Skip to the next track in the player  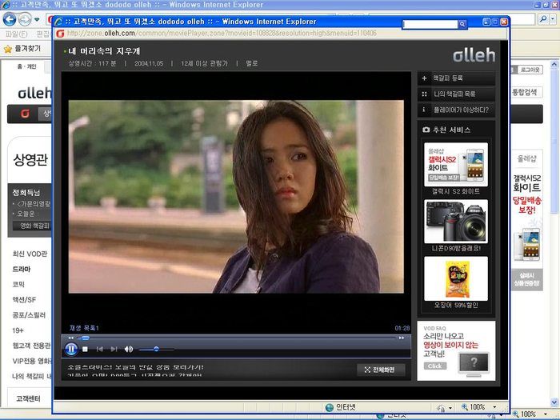(x=114, y=349)
